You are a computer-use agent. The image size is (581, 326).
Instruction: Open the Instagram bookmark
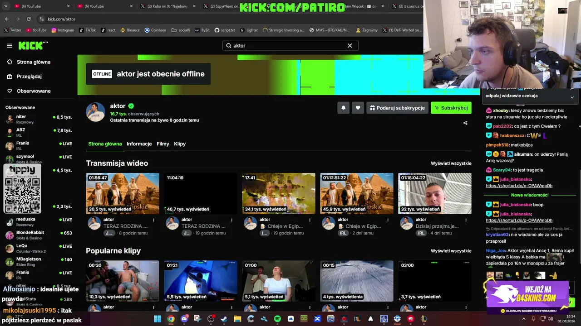(x=63, y=30)
